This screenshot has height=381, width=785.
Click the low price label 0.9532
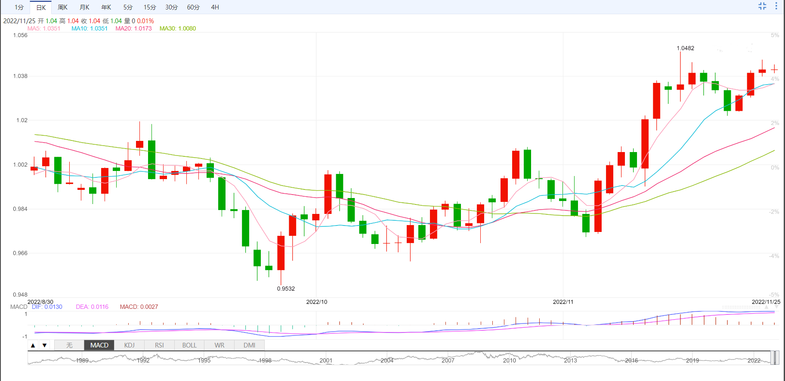point(286,289)
